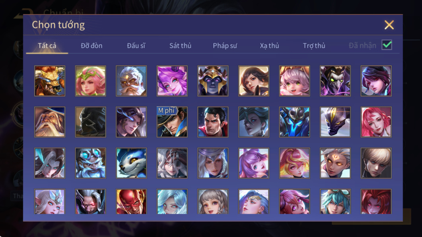The image size is (422, 237).
Task: Filter heroes by Xạ thủ
Action: [269, 46]
